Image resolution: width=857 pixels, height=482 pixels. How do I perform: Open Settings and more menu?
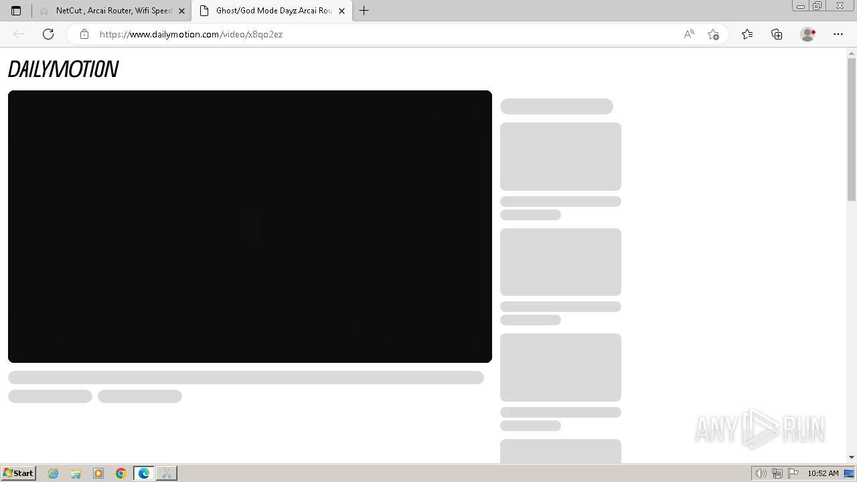click(x=838, y=34)
